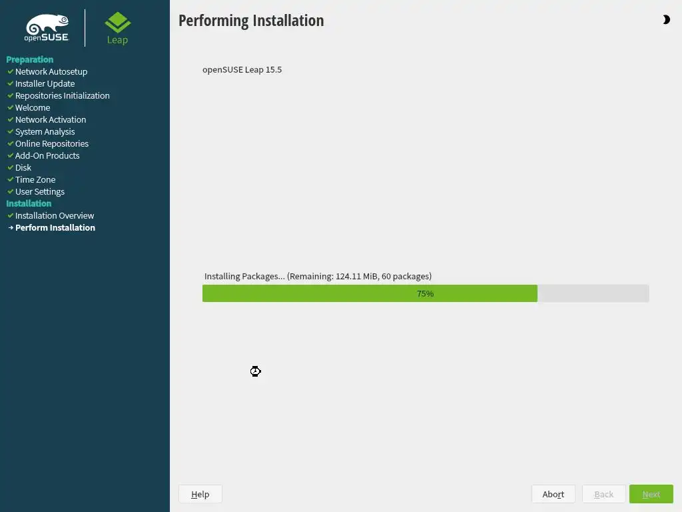682x512 pixels.
Task: Click the openSUSE chameleon logo
Action: pyautogui.click(x=47, y=28)
